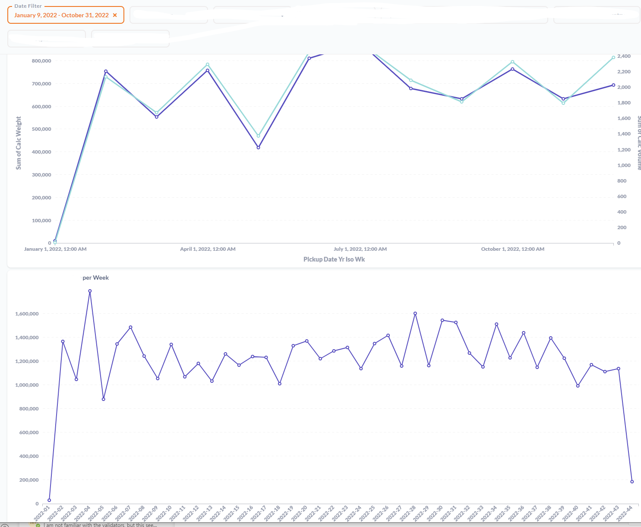Open the first filter box beside Date Filter
The width and height of the screenshot is (641, 527).
point(168,14)
